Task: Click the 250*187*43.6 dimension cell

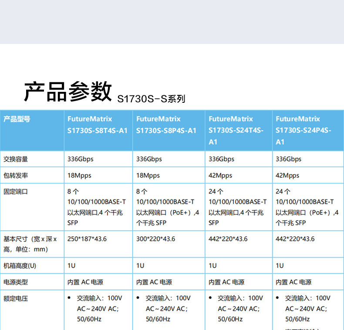Action: pyautogui.click(x=87, y=239)
